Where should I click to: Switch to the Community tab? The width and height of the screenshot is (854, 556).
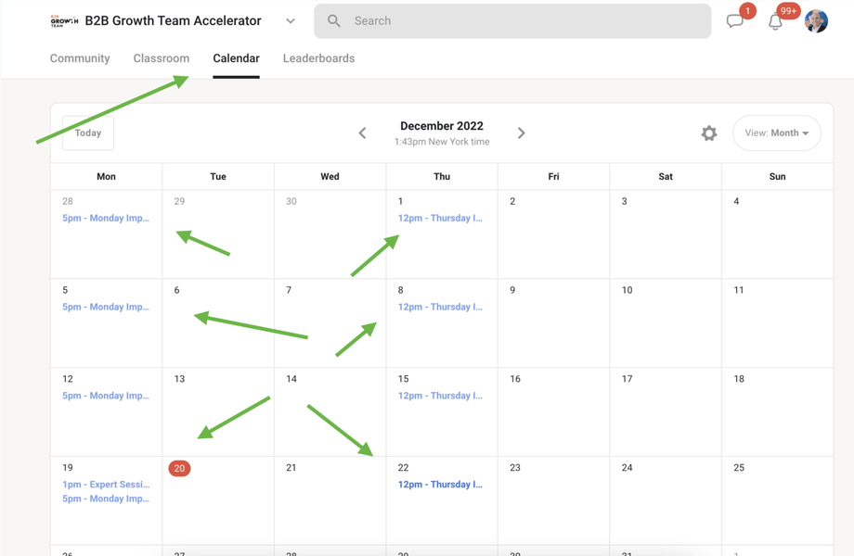80,58
